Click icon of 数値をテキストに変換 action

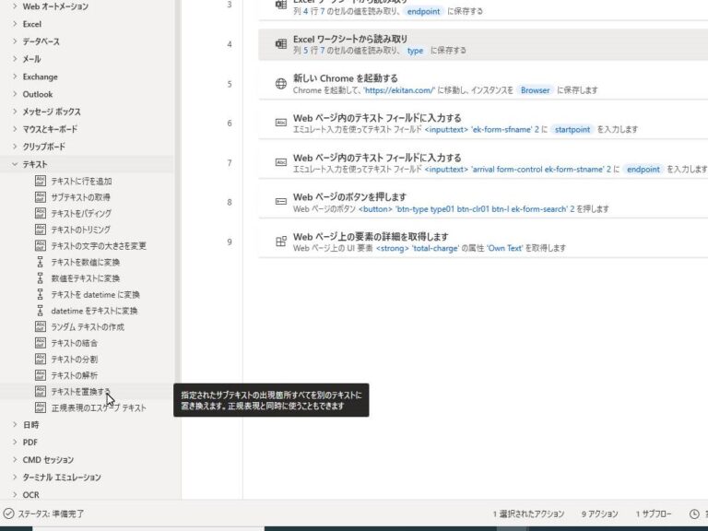[41, 278]
